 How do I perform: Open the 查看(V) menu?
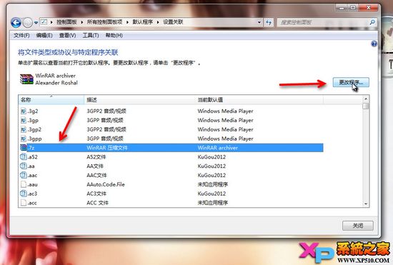[x=67, y=36]
